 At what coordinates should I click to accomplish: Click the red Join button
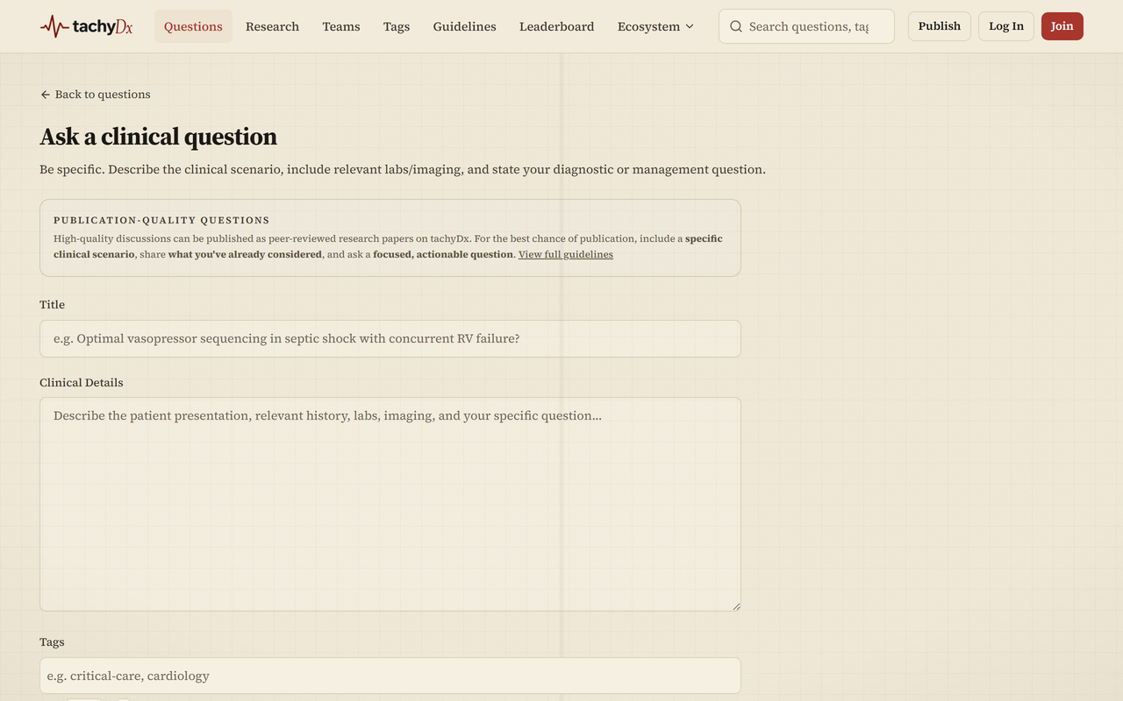(1062, 26)
